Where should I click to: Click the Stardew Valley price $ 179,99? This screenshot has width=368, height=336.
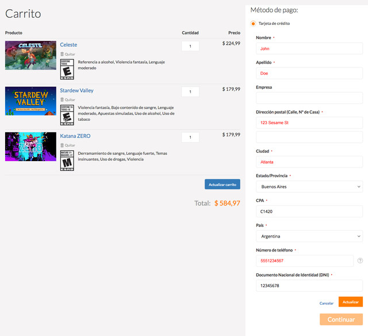(x=231, y=89)
